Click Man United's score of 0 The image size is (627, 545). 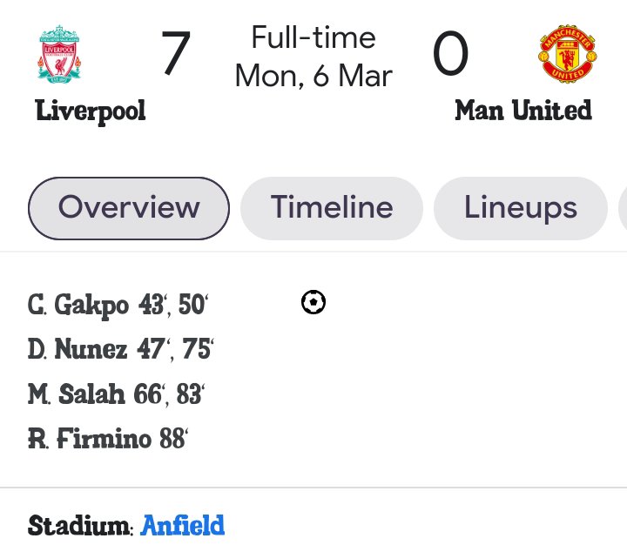(450, 54)
